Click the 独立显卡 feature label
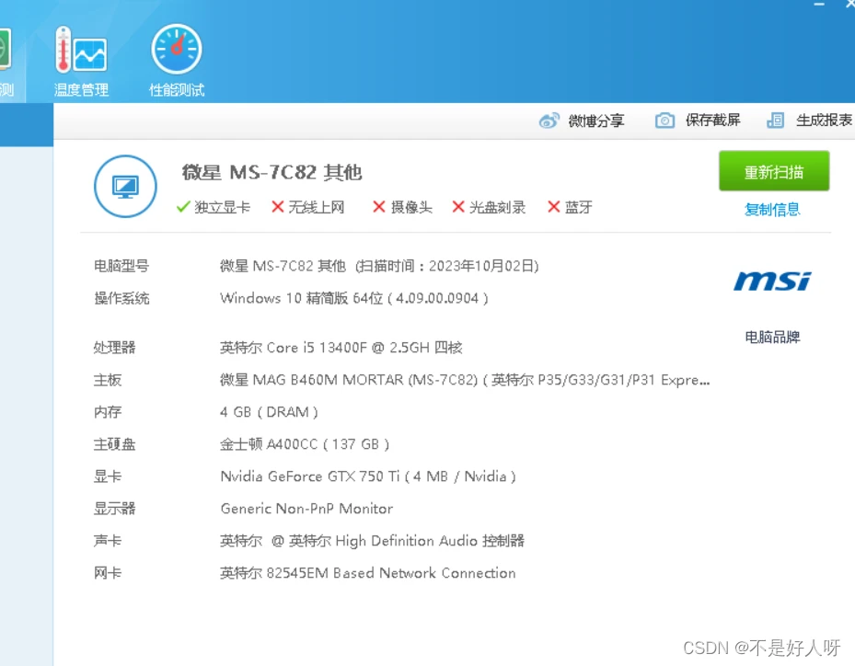Viewport: 855px width, 666px height. (222, 207)
